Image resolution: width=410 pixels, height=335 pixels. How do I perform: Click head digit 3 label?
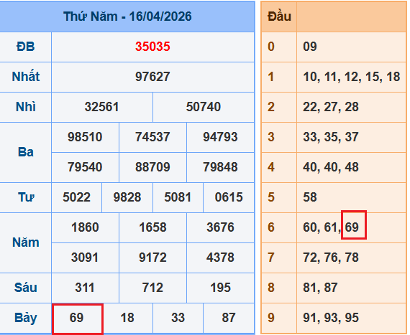tap(271, 137)
